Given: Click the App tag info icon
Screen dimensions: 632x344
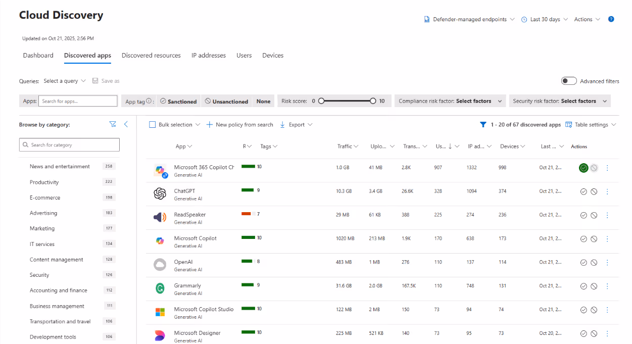Looking at the screenshot, I should [149, 101].
